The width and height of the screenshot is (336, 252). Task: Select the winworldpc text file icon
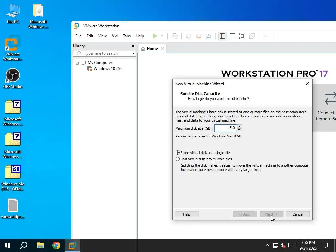click(x=13, y=208)
